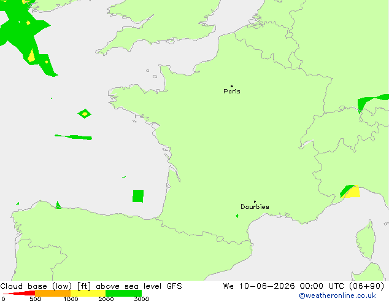Click the Dourbies location dot marker
Image resolution: width=389 pixels, height=301 pixels.
[255, 201]
